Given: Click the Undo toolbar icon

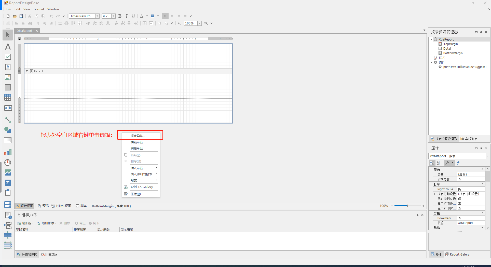Looking at the screenshot, I should [x=51, y=16].
